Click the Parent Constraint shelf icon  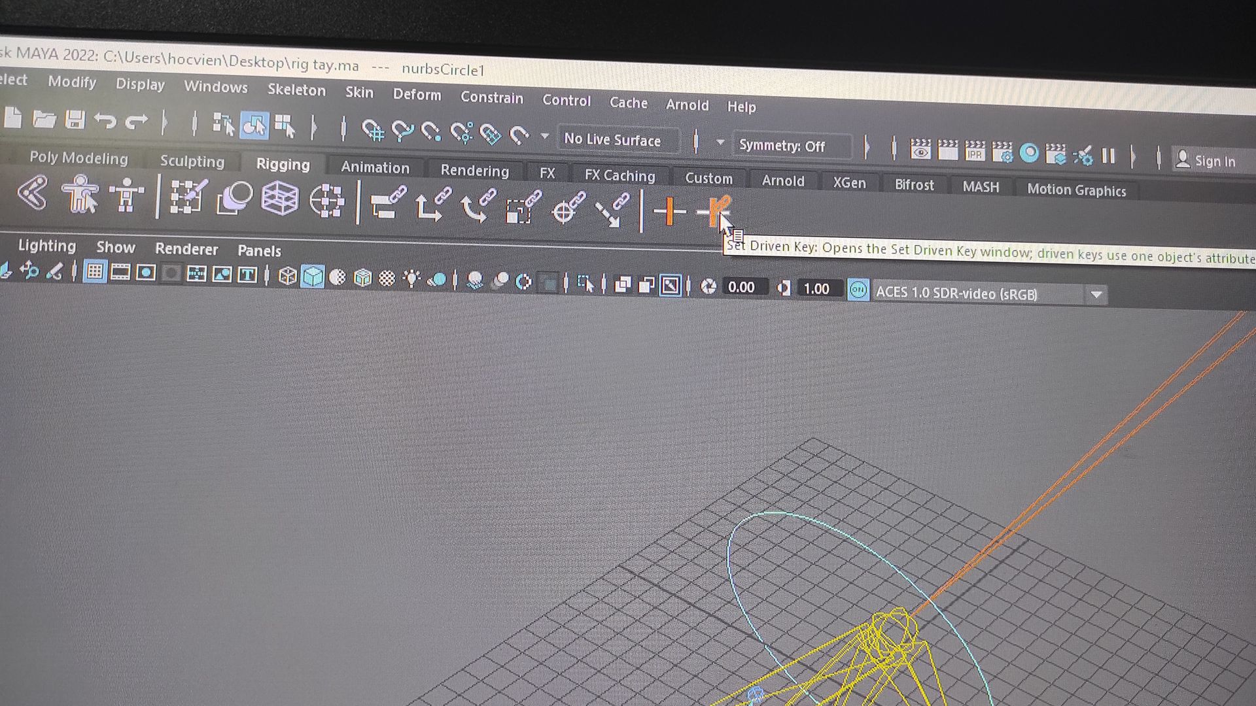388,203
